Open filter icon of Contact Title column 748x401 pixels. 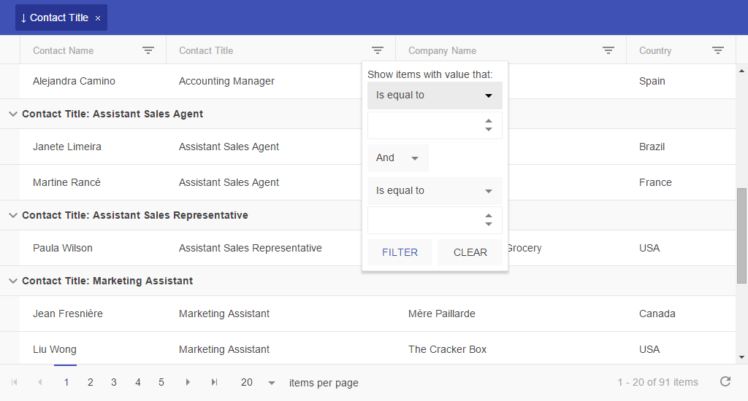[378, 50]
